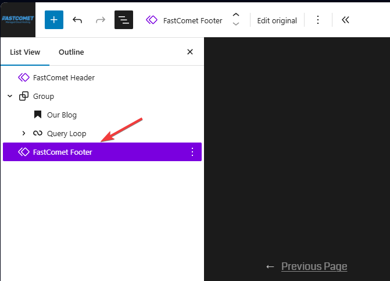This screenshot has height=281, width=390.
Task: Move the block up with the up chevron
Action: (x=235, y=15)
